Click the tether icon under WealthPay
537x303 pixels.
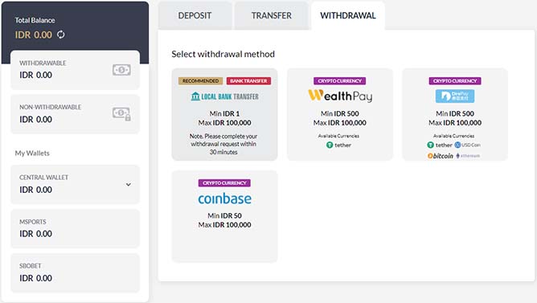pos(330,145)
